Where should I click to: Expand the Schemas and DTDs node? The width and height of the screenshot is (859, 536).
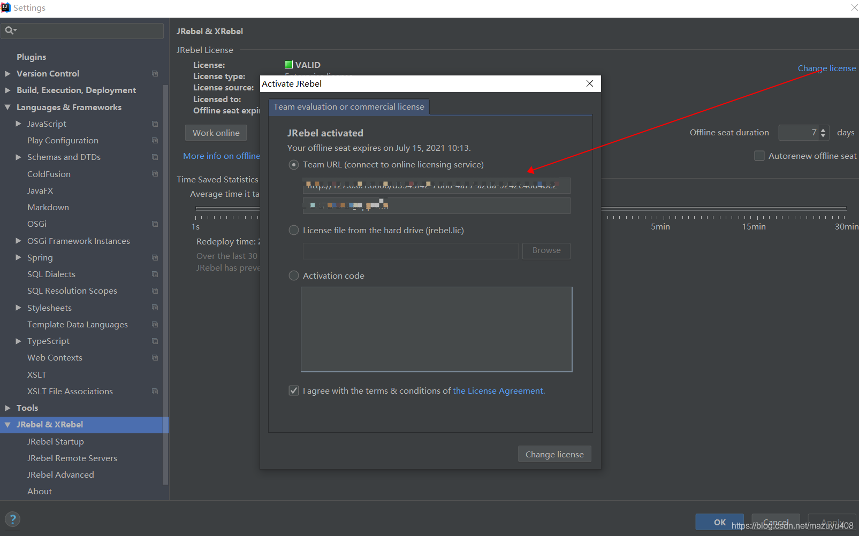pos(18,157)
